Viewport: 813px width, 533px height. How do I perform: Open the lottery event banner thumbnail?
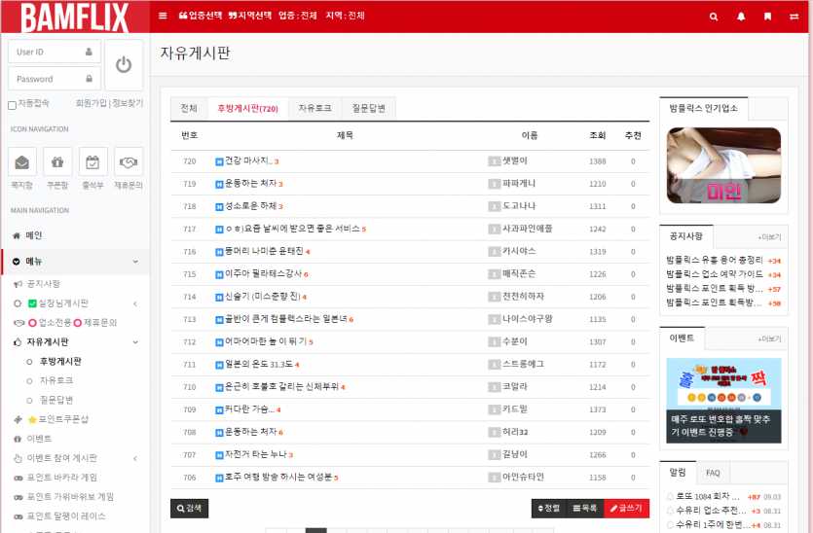pos(723,401)
